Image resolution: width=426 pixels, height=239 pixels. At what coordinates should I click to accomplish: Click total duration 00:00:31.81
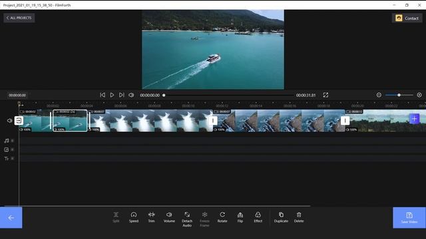coord(306,96)
